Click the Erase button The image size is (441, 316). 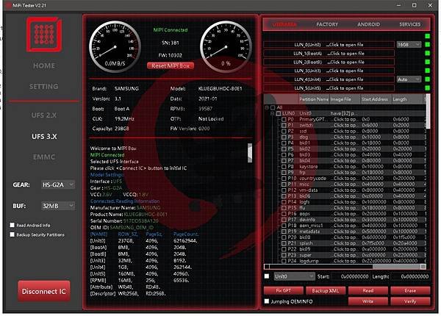tap(410, 291)
